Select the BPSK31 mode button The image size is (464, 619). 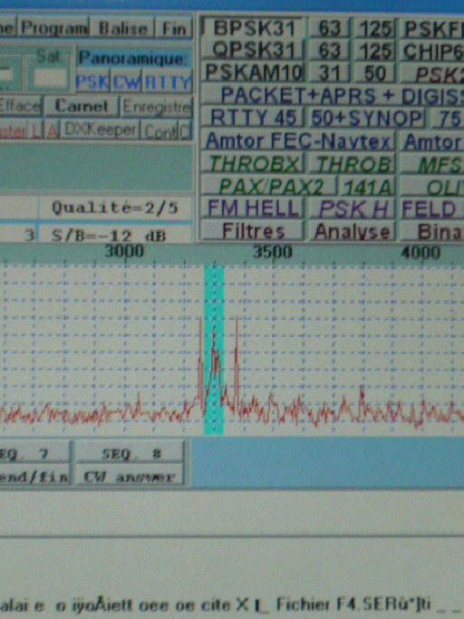pos(253,28)
